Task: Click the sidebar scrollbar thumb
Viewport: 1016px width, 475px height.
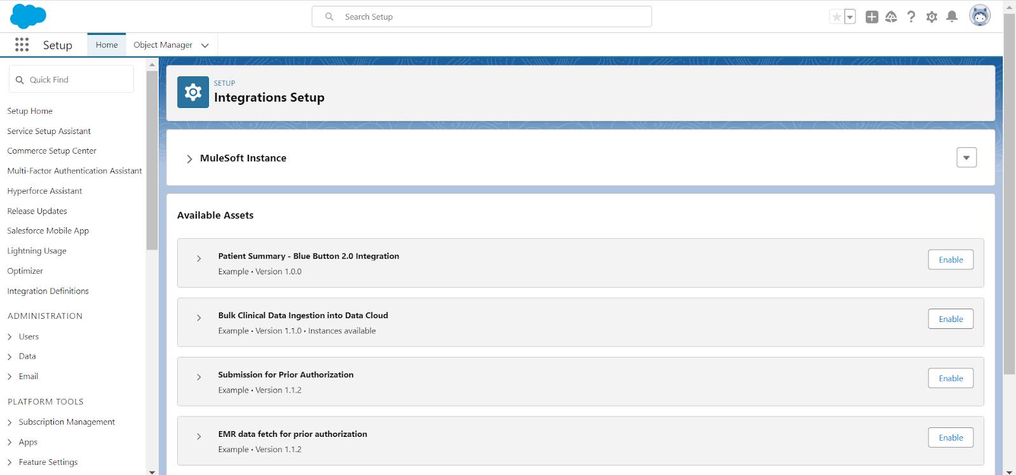Action: (x=152, y=160)
